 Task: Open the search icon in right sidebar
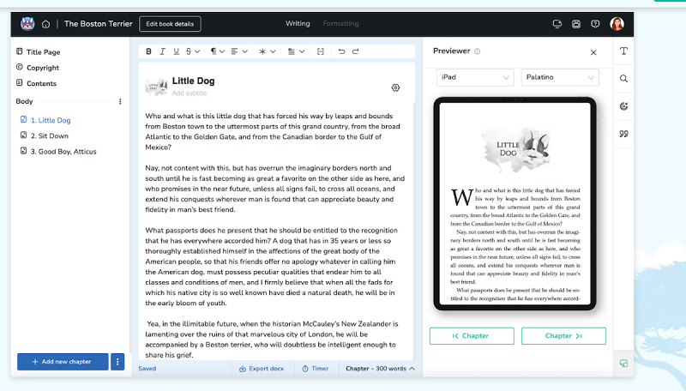[x=624, y=79]
